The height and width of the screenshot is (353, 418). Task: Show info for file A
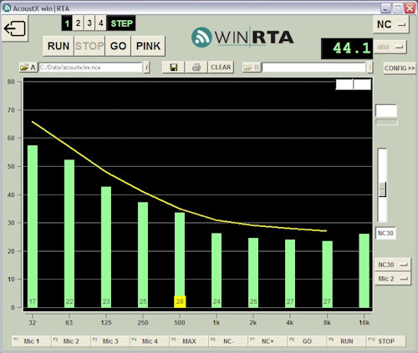click(146, 68)
